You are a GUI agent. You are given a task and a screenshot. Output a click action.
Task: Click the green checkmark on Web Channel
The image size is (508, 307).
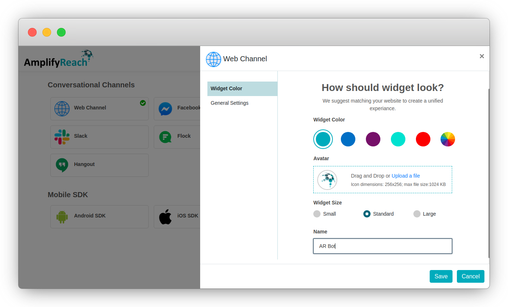tap(143, 103)
